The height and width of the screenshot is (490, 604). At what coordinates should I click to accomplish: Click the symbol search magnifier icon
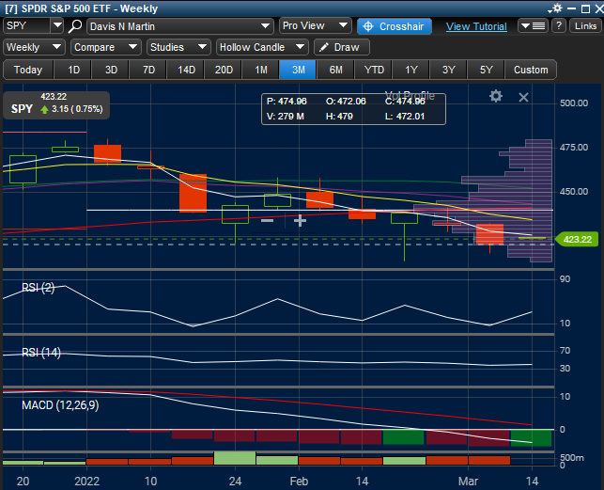point(75,25)
